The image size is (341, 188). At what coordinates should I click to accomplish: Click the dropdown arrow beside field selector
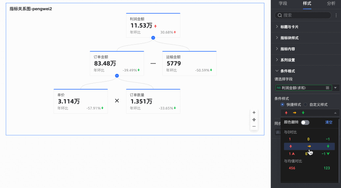pyautogui.click(x=335, y=88)
